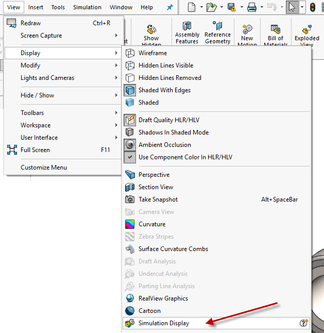Toggle Use Component Color In HLR/HLV
324x333 pixels.
(x=185, y=157)
